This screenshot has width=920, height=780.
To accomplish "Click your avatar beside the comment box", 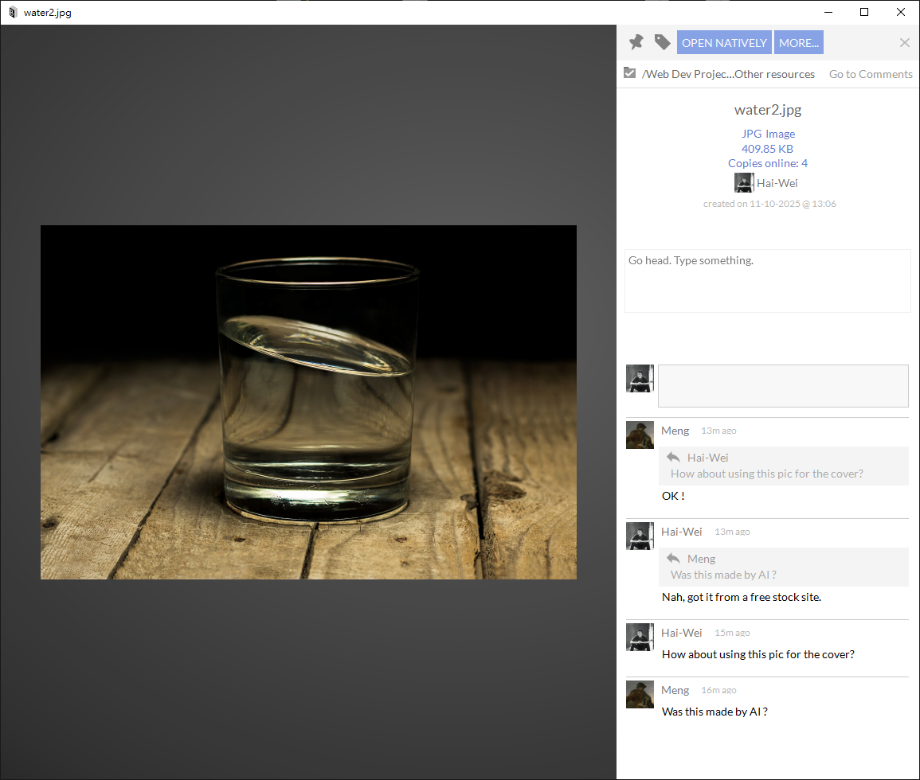I will 640,379.
